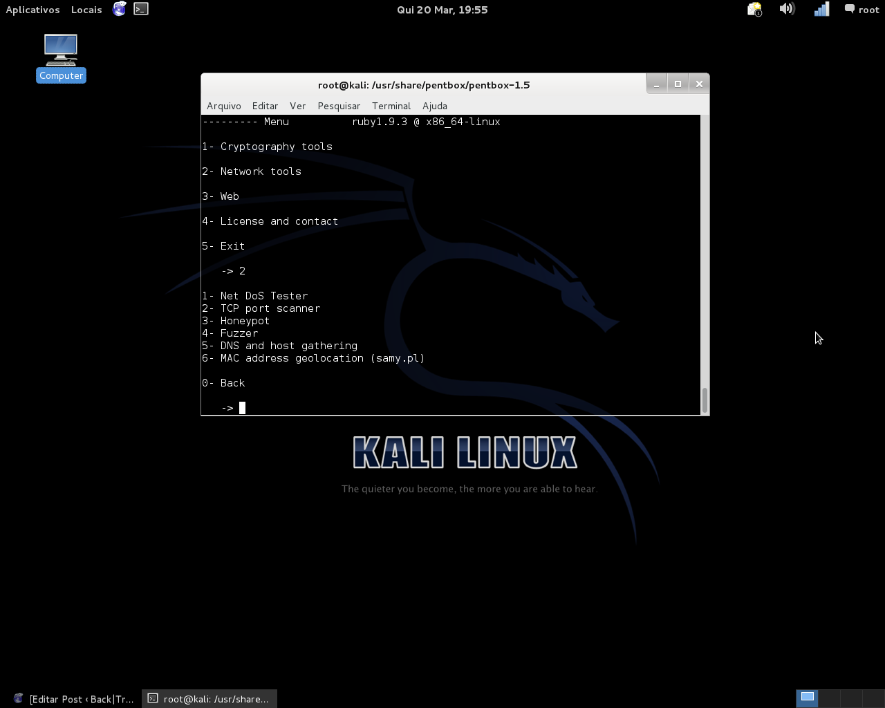Click the '4- Fuzzer' line
This screenshot has height=708, width=885.
coord(230,333)
